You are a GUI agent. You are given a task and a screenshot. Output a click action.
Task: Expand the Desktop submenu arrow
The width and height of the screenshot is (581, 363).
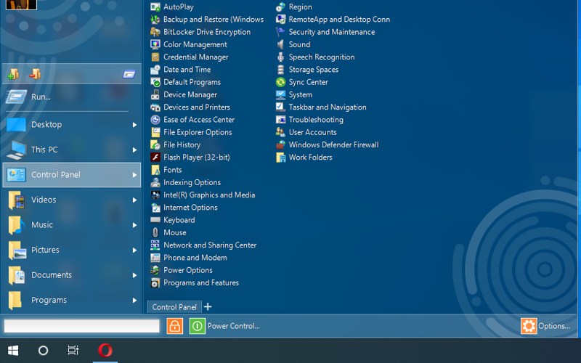click(134, 125)
